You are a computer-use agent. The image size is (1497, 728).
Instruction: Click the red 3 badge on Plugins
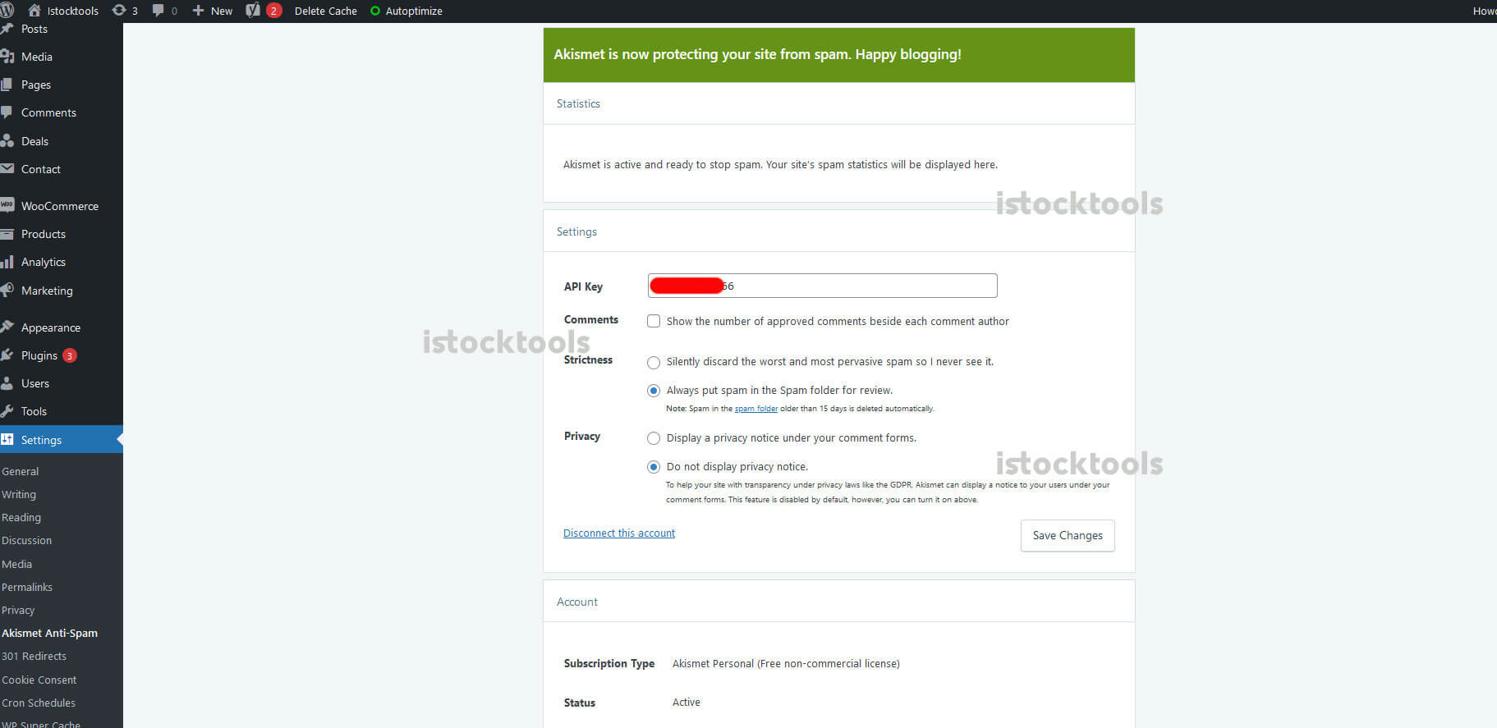tap(70, 355)
